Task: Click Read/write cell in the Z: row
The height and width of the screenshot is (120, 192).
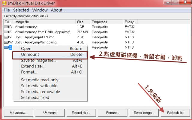Action: coord(100,47)
